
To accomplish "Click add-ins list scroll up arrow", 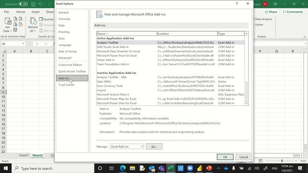I will [x=246, y=33].
